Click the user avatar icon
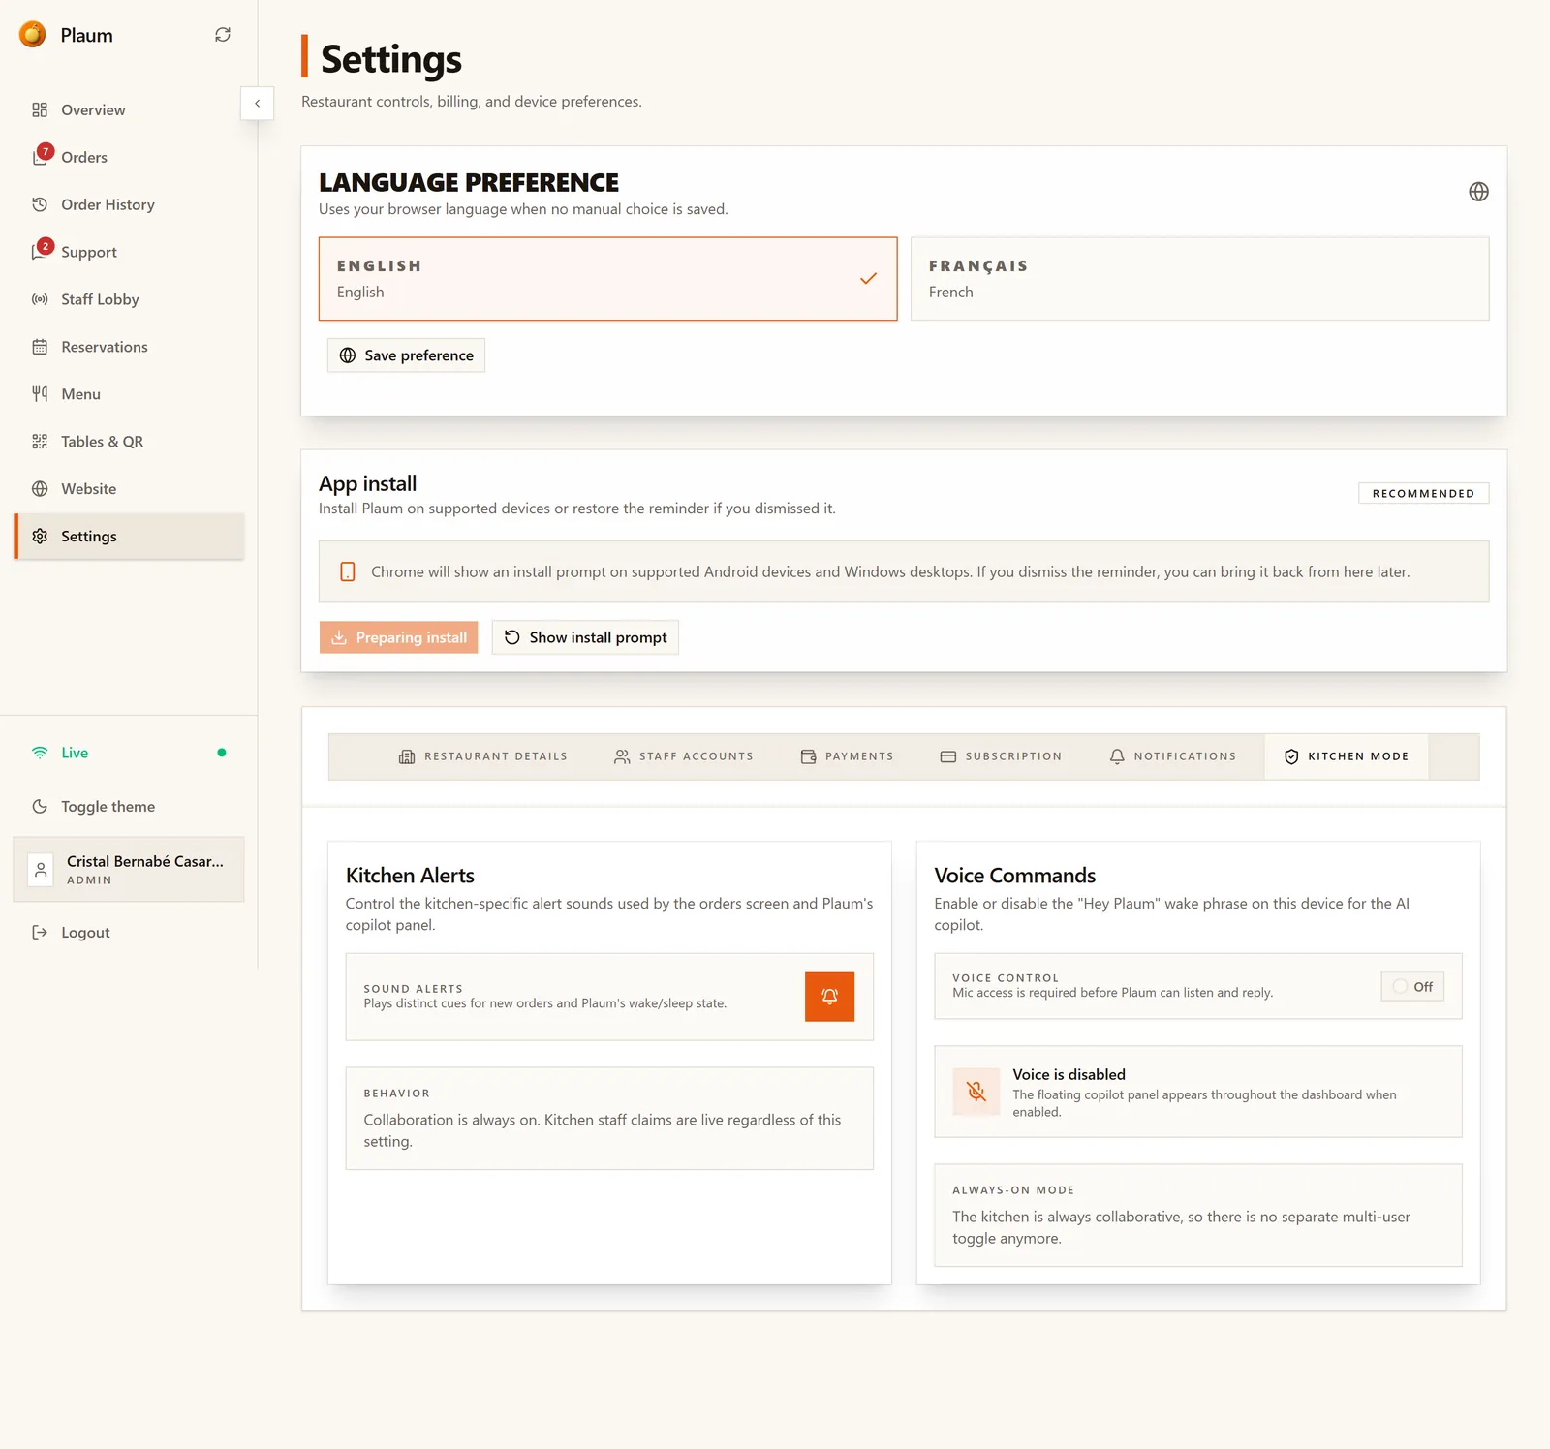The image size is (1550, 1449). pyautogui.click(x=41, y=870)
